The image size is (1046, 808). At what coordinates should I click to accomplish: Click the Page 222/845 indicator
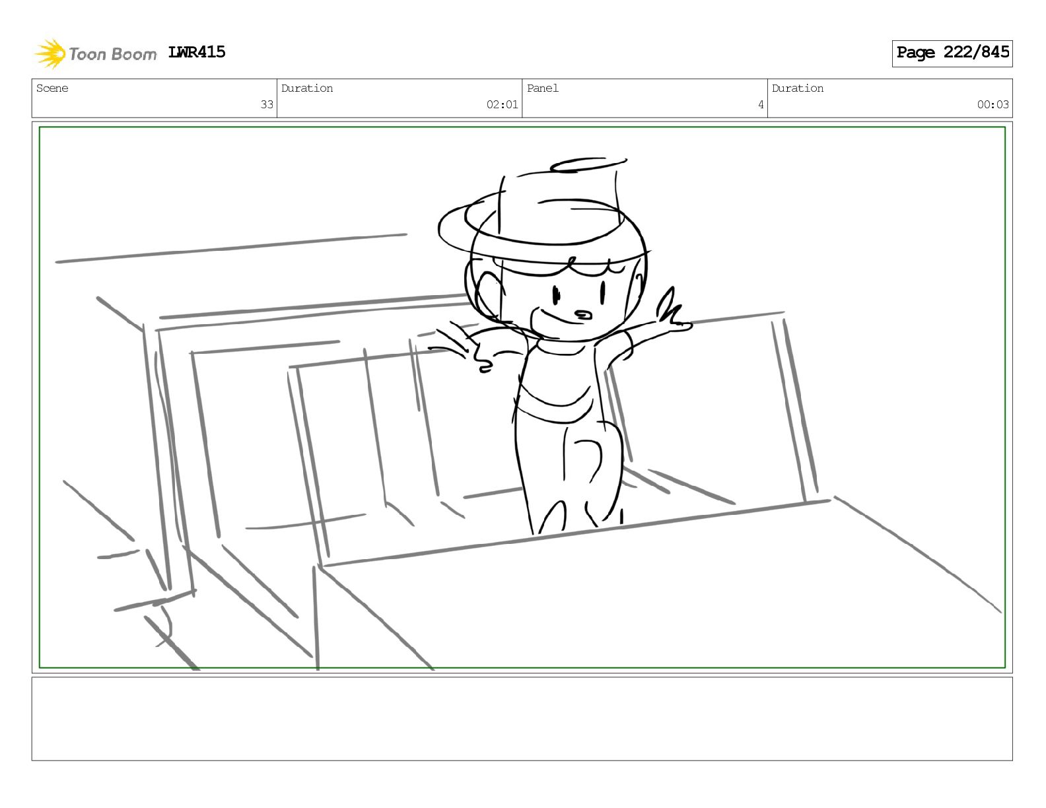tap(952, 53)
